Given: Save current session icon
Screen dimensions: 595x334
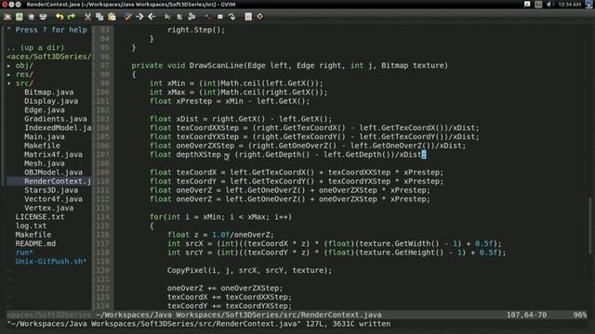Looking at the screenshot, I should click(179, 17).
